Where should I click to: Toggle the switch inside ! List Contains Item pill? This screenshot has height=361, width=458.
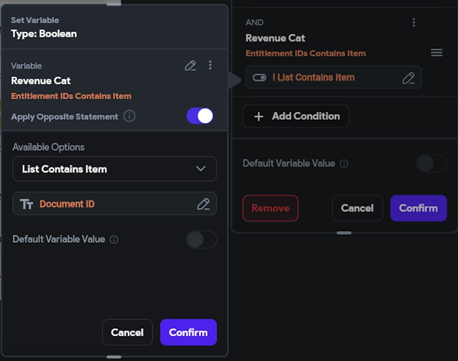coord(259,77)
